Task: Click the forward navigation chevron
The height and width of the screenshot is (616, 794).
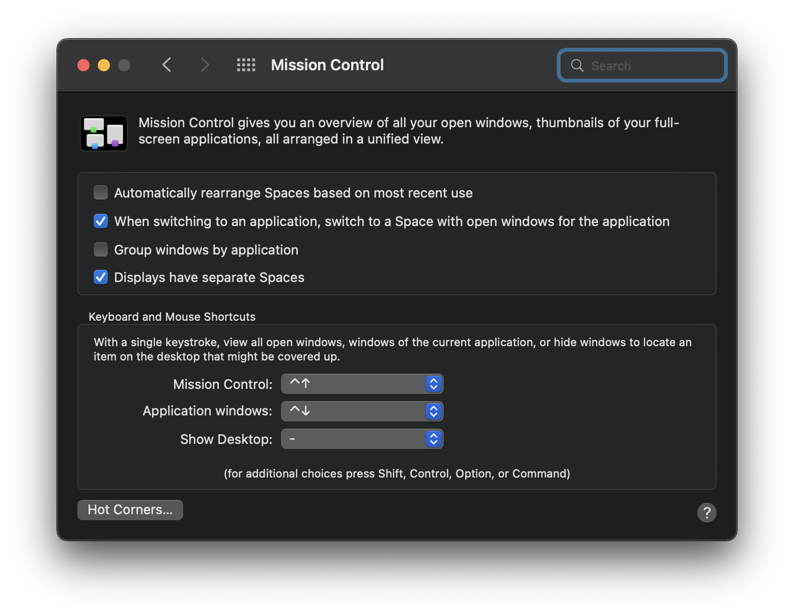Action: coord(205,65)
